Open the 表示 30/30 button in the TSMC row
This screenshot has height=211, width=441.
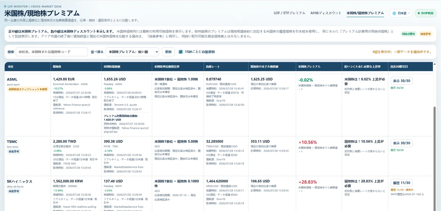(402, 143)
